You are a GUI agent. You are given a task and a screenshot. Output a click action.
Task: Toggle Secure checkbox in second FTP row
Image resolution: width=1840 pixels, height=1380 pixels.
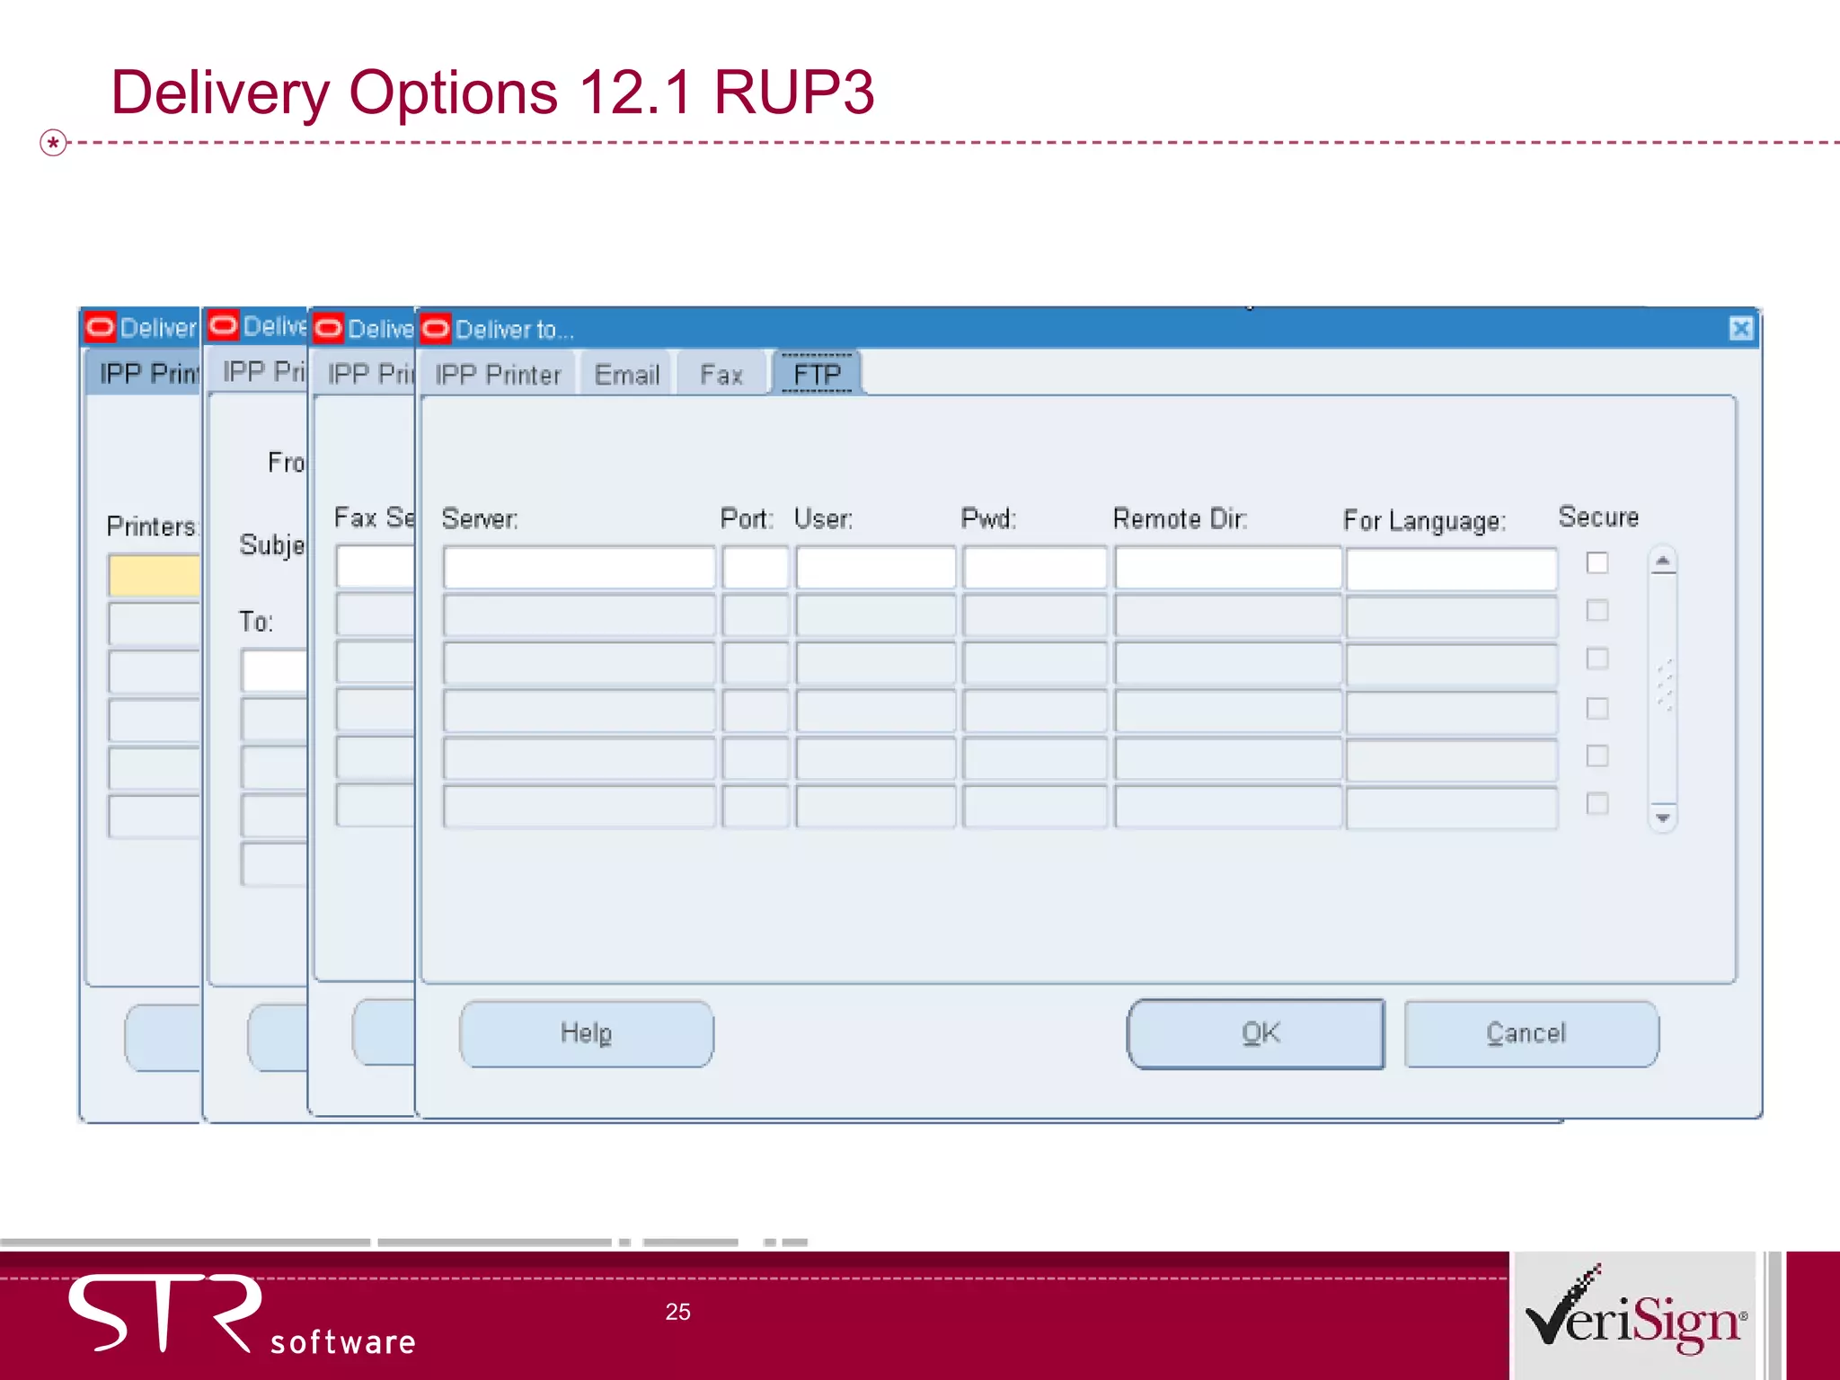pos(1597,611)
